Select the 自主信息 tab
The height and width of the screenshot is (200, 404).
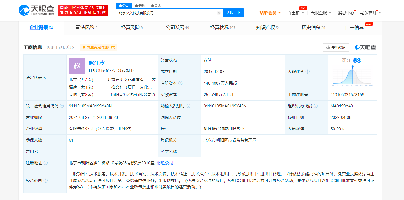355,28
